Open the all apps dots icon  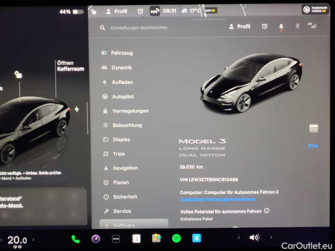116,239
